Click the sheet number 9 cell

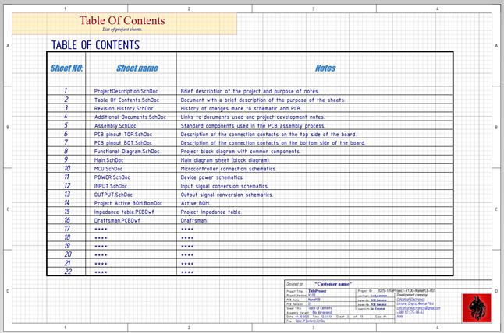(x=67, y=159)
